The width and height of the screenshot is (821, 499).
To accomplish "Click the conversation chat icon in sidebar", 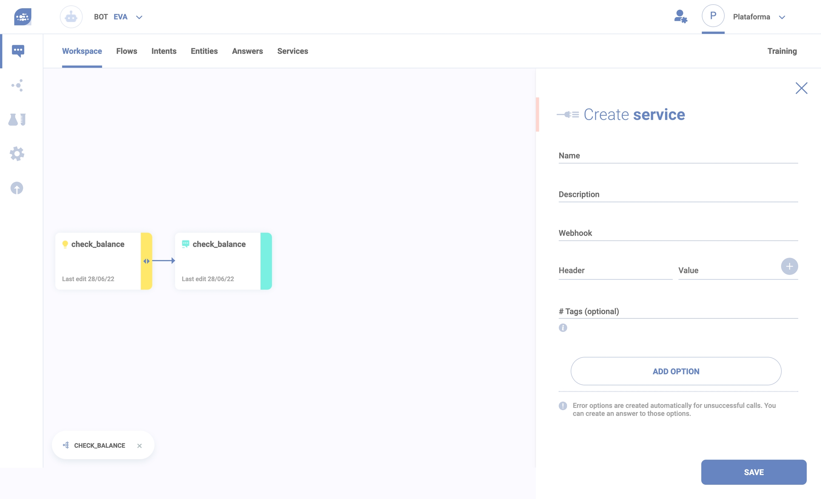I will coord(18,51).
